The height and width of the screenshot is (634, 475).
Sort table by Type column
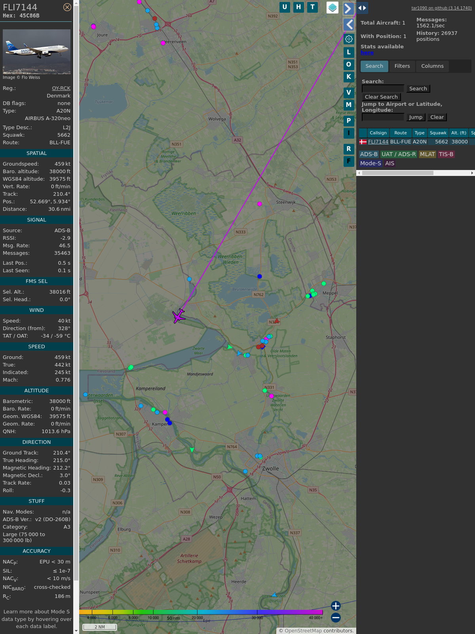point(420,133)
